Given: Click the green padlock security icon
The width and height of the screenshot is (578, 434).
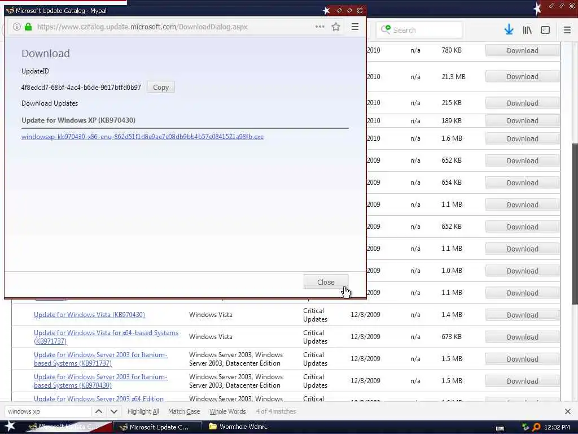Looking at the screenshot, I should [28, 27].
